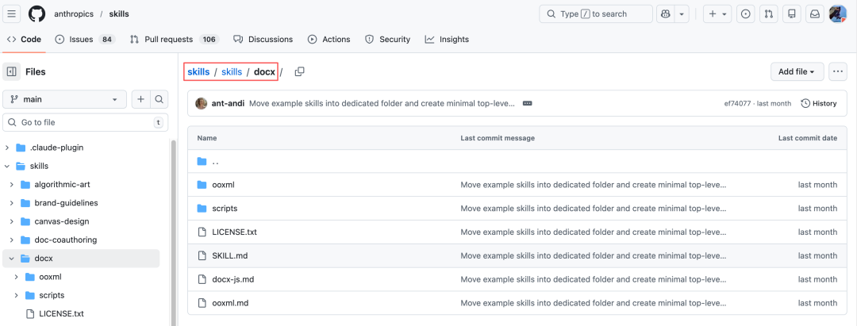The image size is (857, 326).
Task: Click the ant-andi author name
Action: [x=228, y=103]
